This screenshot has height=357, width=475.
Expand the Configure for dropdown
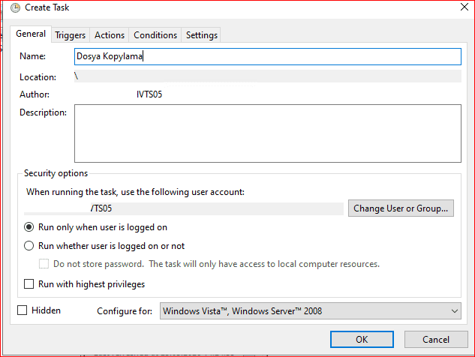311,310
